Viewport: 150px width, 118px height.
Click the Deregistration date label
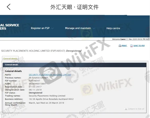point(15,90)
